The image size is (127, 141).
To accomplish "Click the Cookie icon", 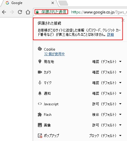I will pyautogui.click(x=40, y=49).
